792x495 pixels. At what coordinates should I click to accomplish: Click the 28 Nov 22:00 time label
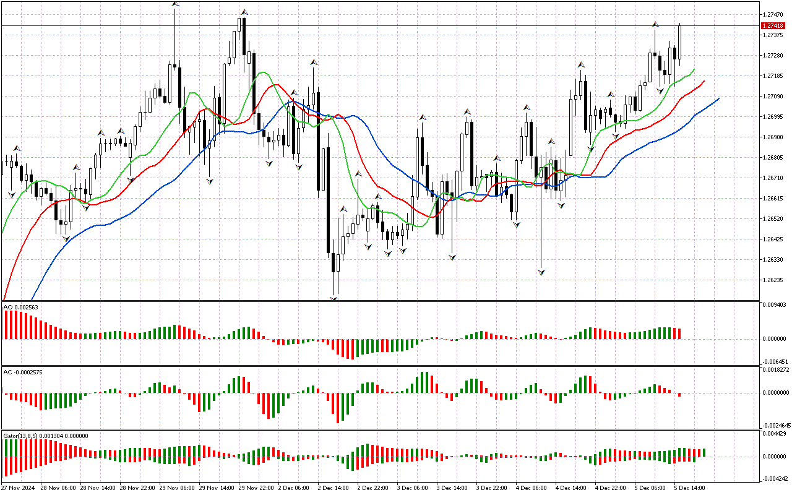[137, 488]
